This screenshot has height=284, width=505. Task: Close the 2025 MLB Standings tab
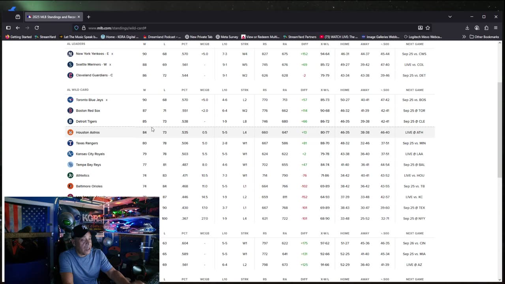point(79,17)
